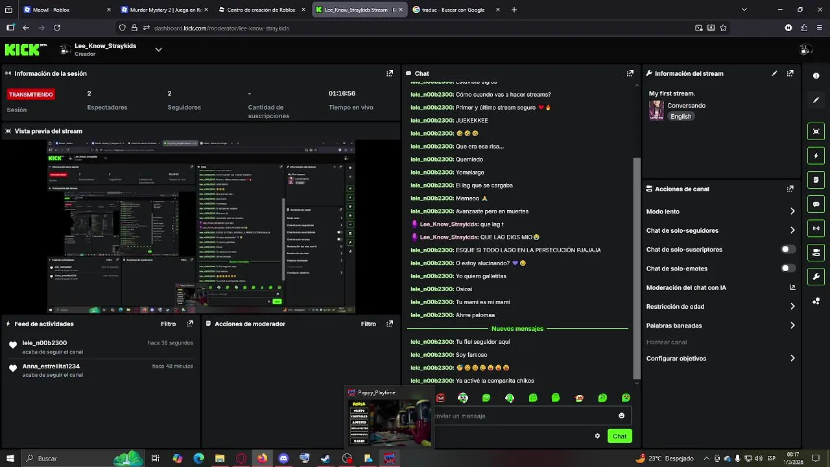Open Filtro in Feed de actividades

(x=168, y=324)
